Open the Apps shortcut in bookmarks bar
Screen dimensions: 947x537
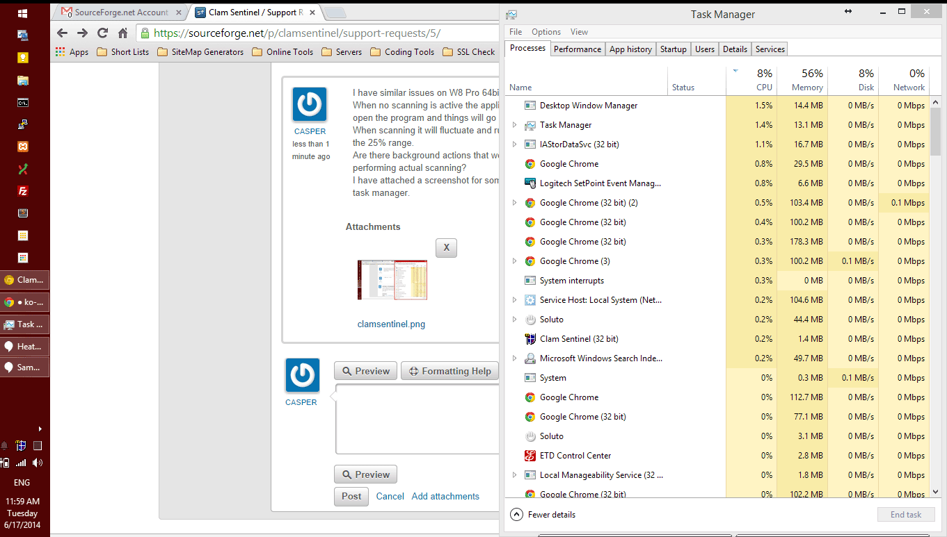[x=72, y=52]
